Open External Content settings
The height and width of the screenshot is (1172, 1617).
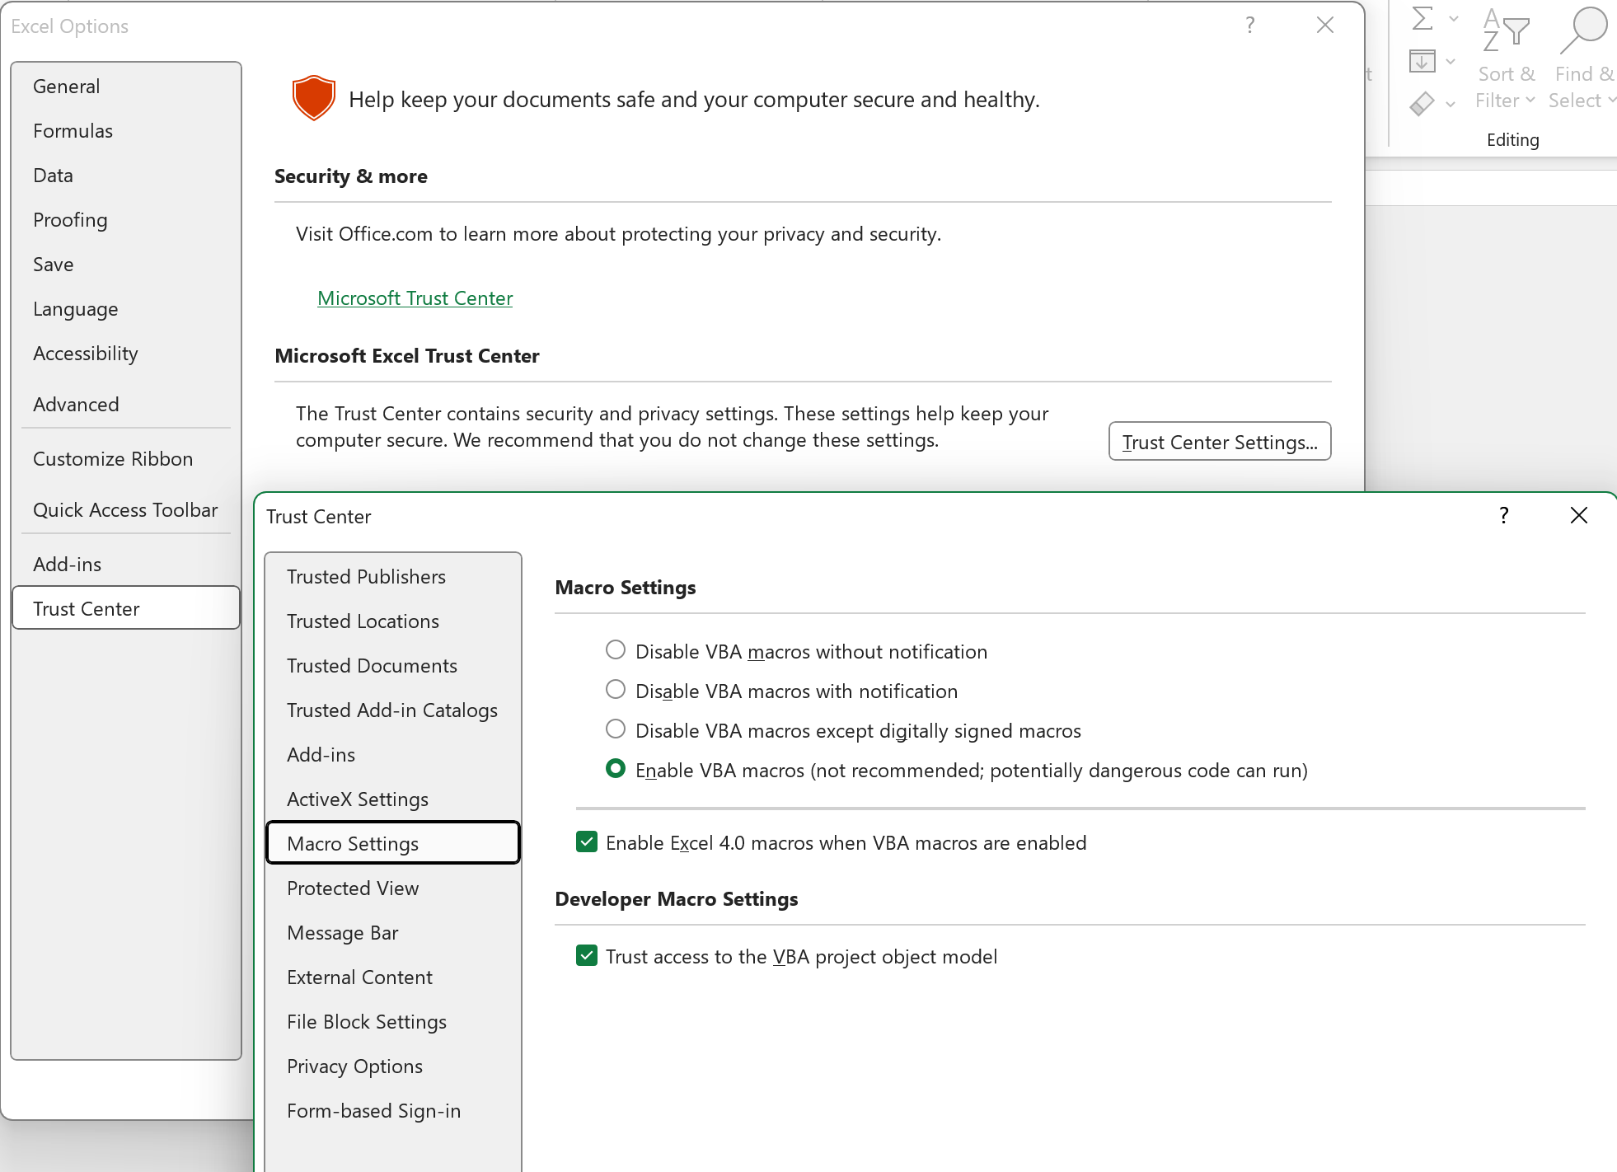(393, 977)
